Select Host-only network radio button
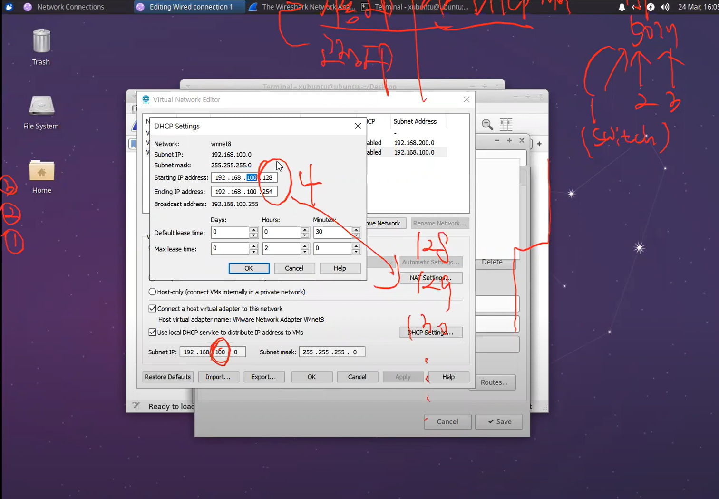The height and width of the screenshot is (499, 719). [x=152, y=292]
